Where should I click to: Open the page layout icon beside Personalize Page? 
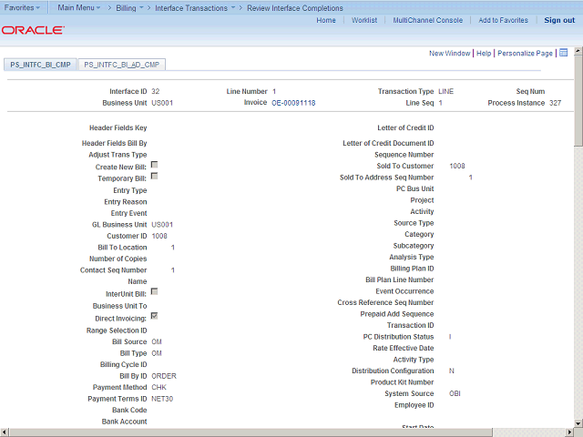point(563,53)
